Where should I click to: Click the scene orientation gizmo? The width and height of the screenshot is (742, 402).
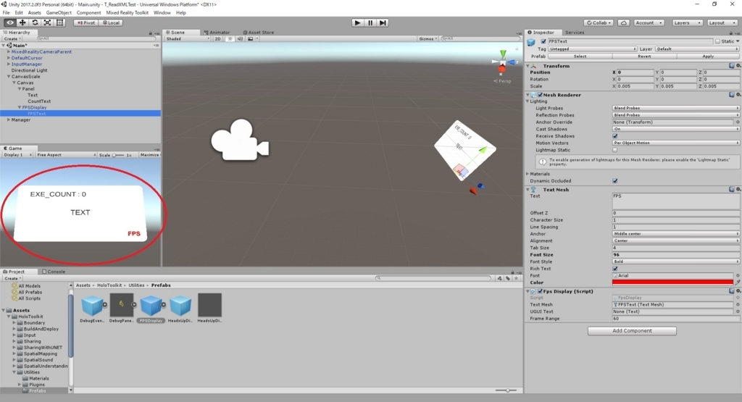(x=502, y=63)
